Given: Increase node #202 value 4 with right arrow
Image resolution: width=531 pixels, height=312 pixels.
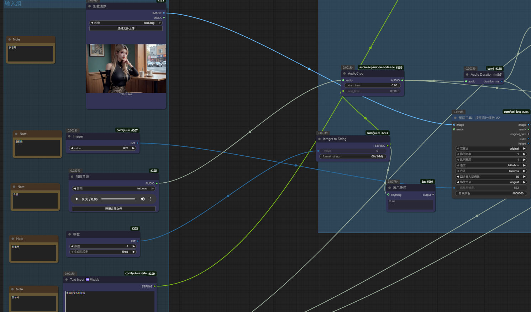Looking at the screenshot, I should tap(134, 246).
